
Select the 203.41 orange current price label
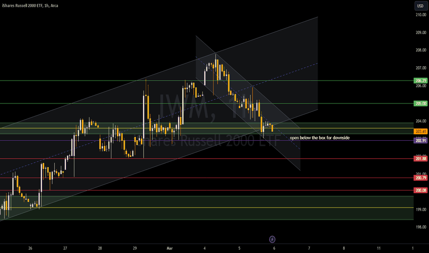pos(421,132)
